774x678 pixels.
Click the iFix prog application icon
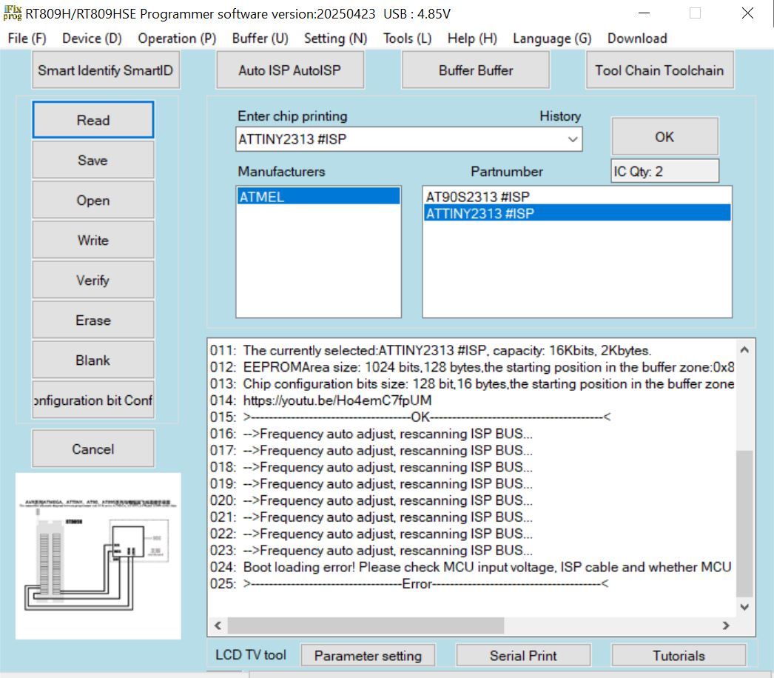(13, 13)
